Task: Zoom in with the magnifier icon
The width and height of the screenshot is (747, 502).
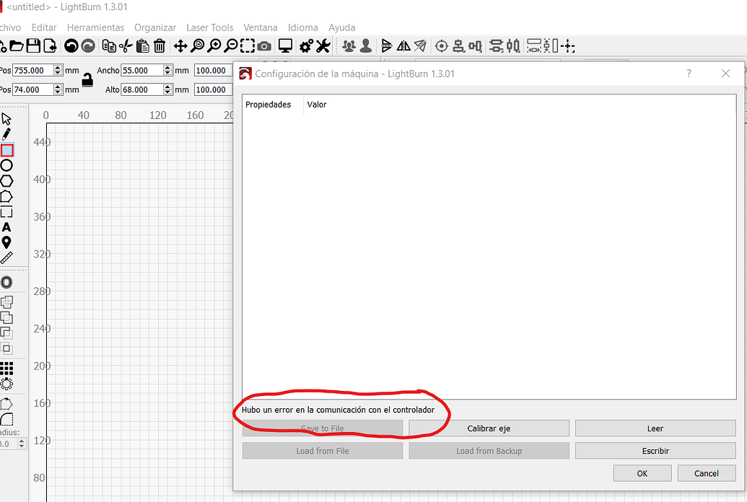Action: [x=214, y=45]
